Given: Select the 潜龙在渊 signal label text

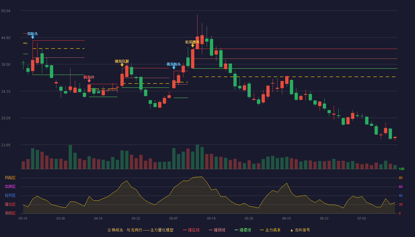Looking at the screenshot, I should [122, 61].
